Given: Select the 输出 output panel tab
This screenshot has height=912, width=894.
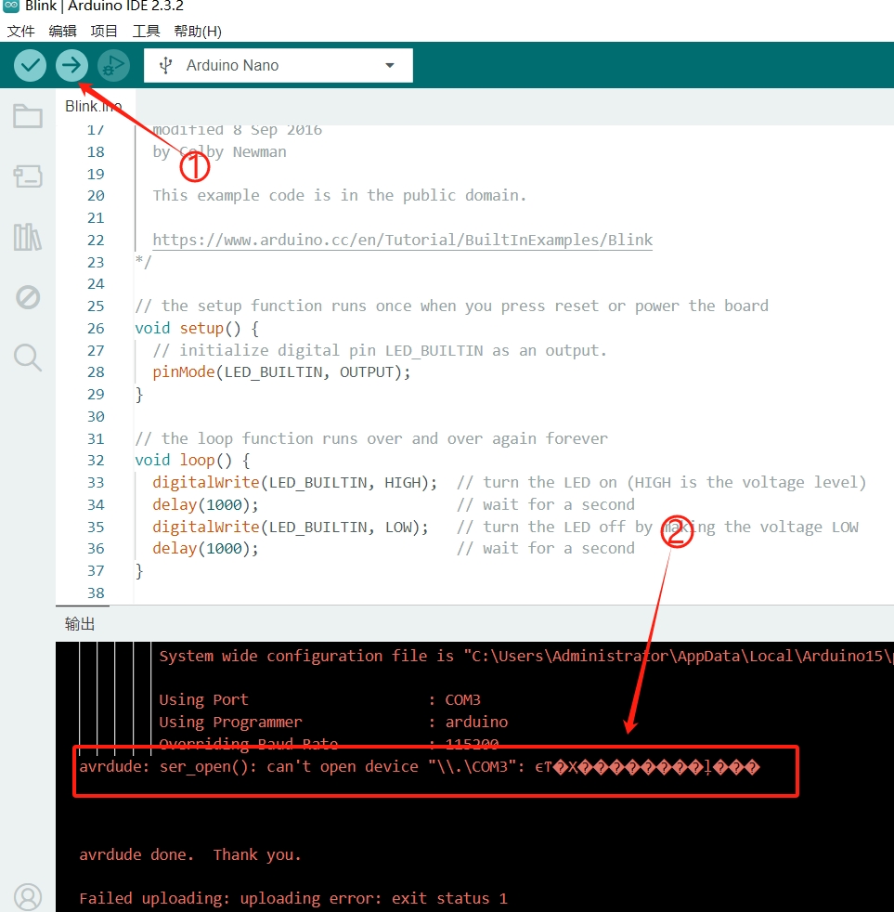Looking at the screenshot, I should pyautogui.click(x=80, y=623).
